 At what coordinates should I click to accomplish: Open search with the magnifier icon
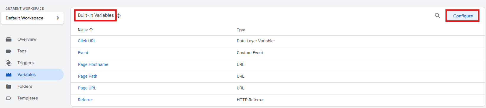pyautogui.click(x=437, y=16)
